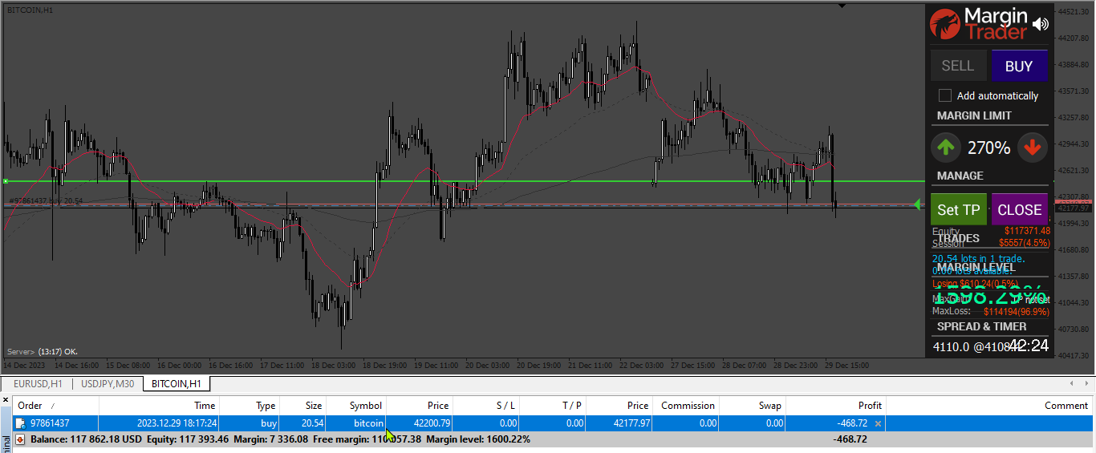Click the green arrow price level marker
The height and width of the screenshot is (453, 1096).
[917, 205]
